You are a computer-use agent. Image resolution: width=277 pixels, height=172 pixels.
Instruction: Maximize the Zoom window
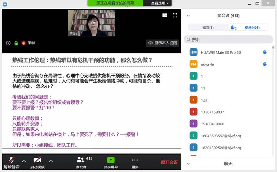(x=257, y=3)
